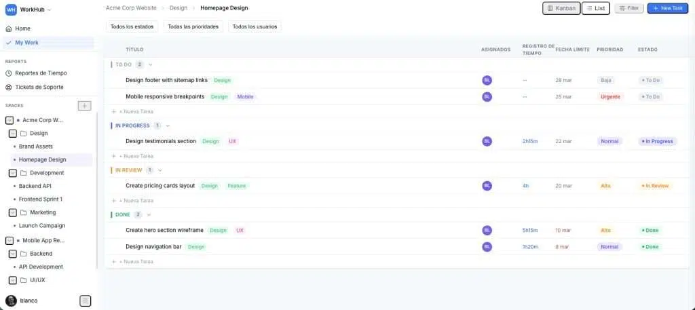Click the WorkHub WH logo icon

click(11, 9)
